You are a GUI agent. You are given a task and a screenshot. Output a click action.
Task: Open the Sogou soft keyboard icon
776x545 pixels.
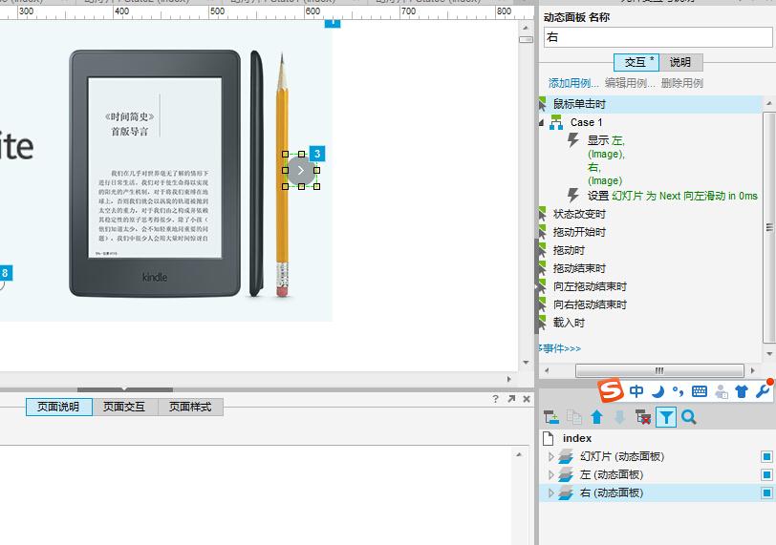pyautogui.click(x=700, y=392)
